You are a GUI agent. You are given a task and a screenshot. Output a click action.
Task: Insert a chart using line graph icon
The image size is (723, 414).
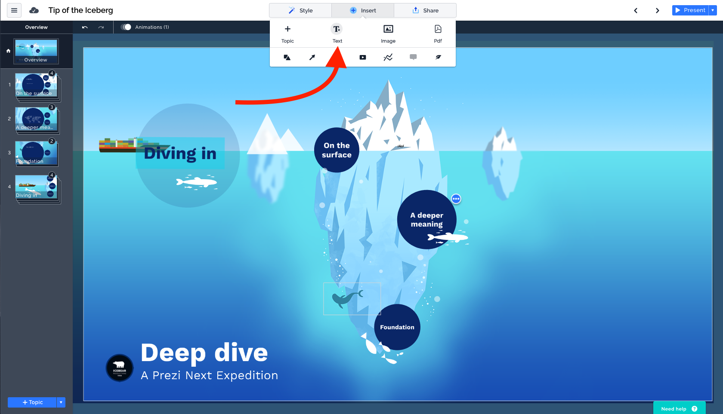(388, 57)
